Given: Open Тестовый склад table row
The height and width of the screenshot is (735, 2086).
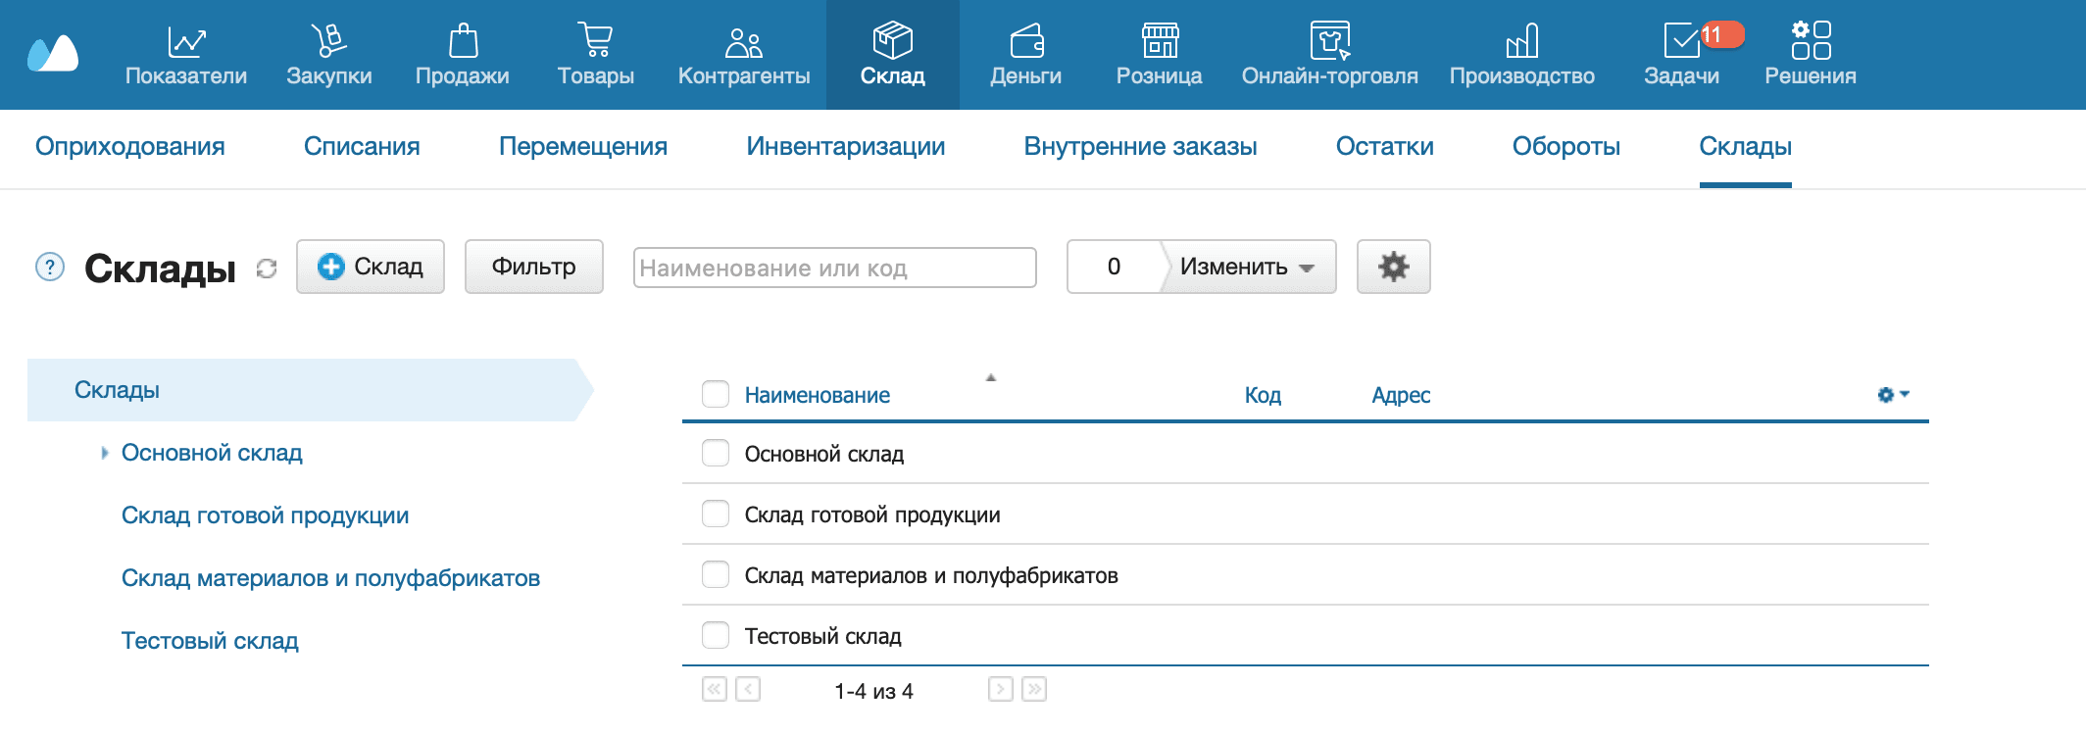Looking at the screenshot, I should tap(1306, 636).
